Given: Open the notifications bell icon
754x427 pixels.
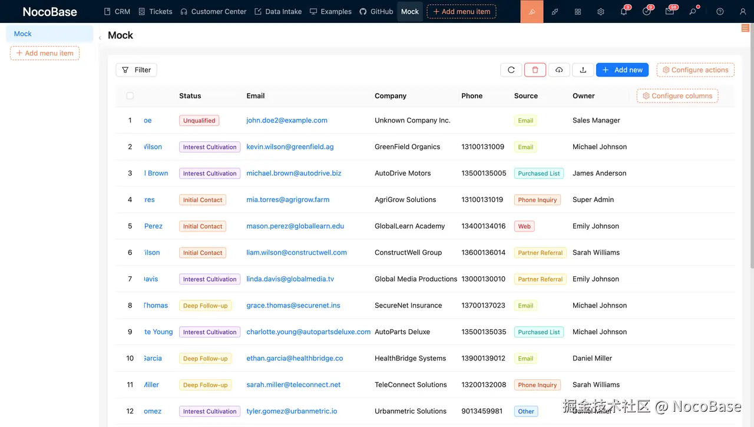Looking at the screenshot, I should pyautogui.click(x=624, y=11).
